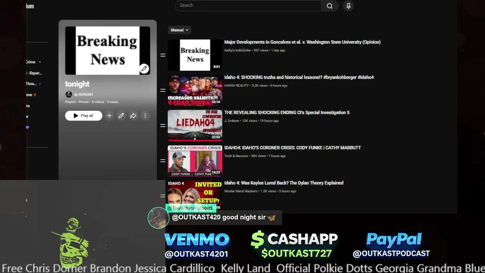
Task: Click in the Search input field
Action: coord(248,6)
